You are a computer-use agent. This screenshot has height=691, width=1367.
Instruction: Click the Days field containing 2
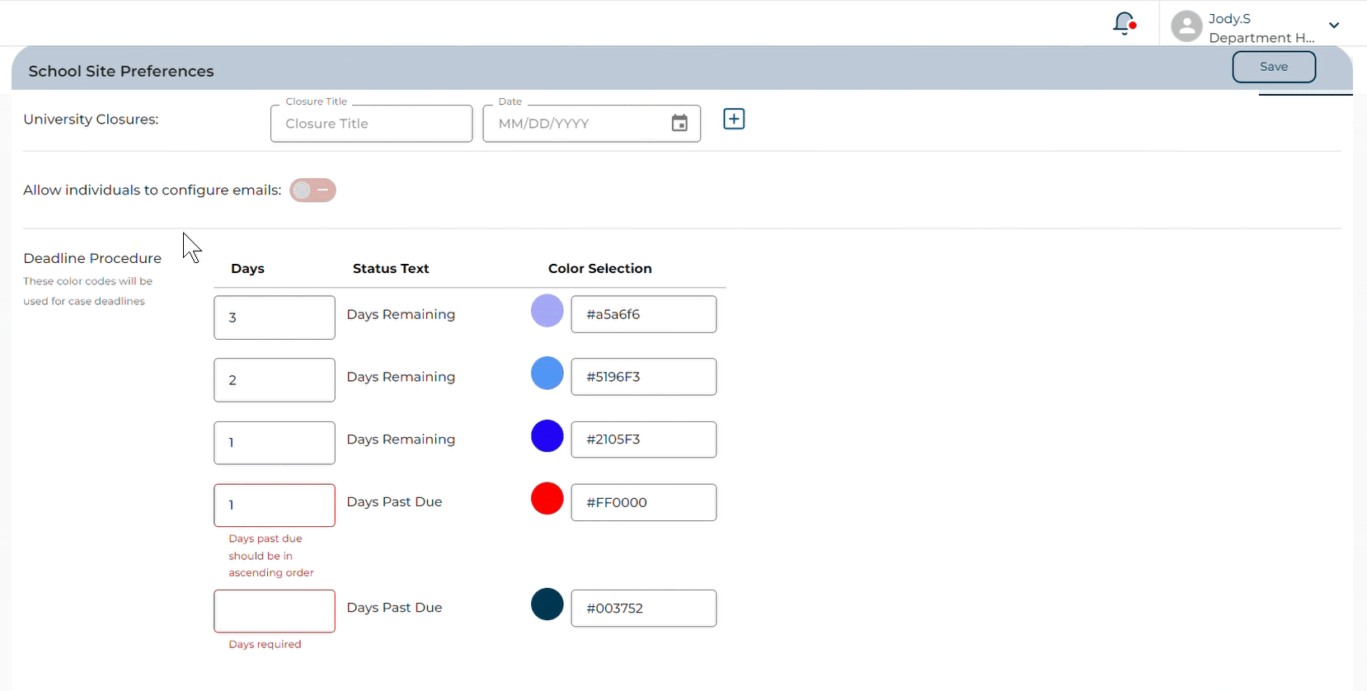point(275,380)
